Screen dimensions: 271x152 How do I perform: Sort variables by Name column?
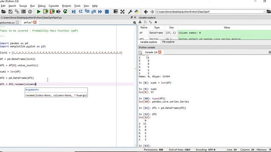[x=144, y=27]
